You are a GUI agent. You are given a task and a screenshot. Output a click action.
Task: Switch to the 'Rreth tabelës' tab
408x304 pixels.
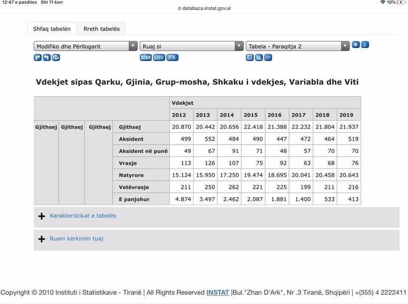[102, 29]
